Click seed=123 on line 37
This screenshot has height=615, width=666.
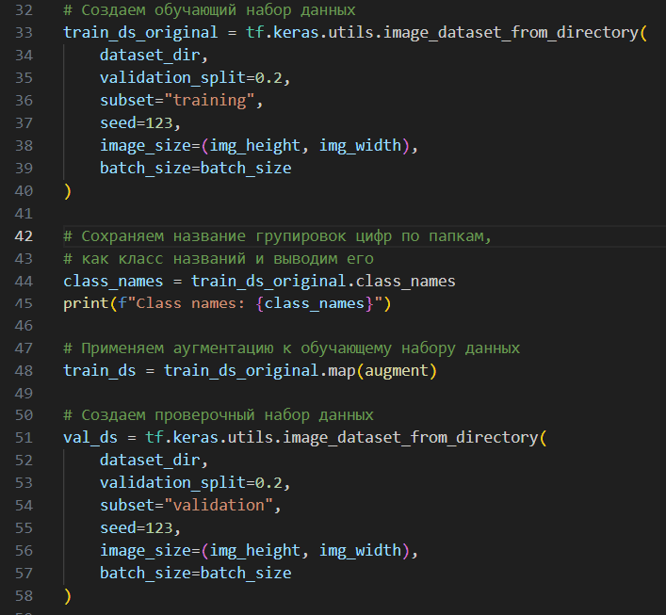[137, 123]
